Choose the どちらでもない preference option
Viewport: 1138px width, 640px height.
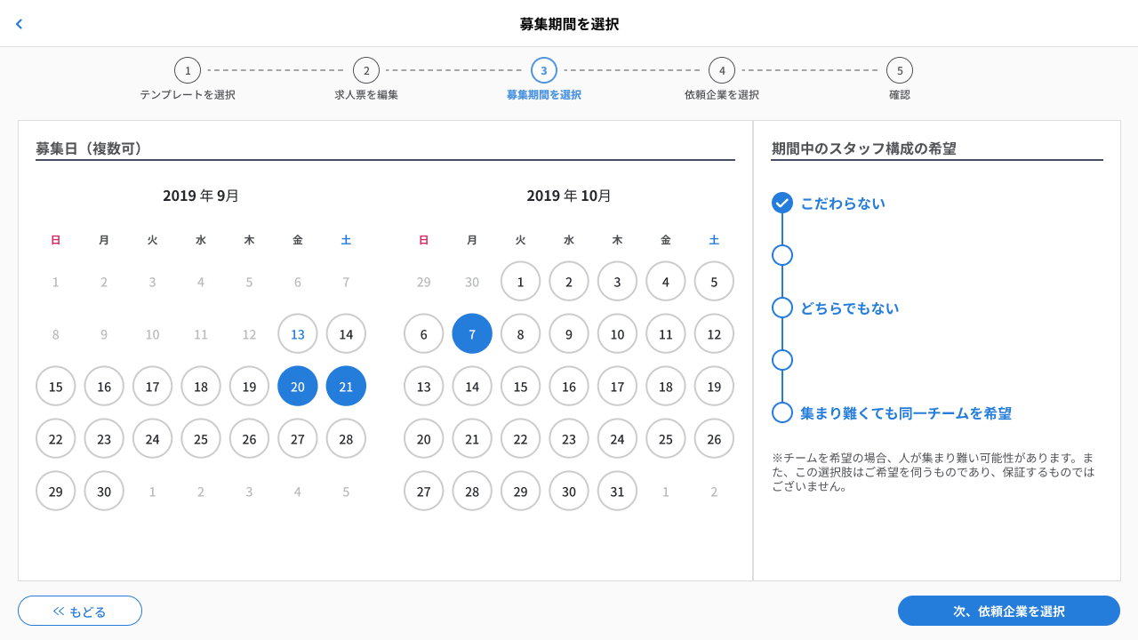point(782,308)
